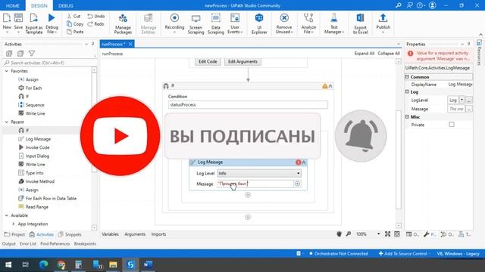Enable the pan hand tool
This screenshot has height=272, width=485.
[339, 234]
